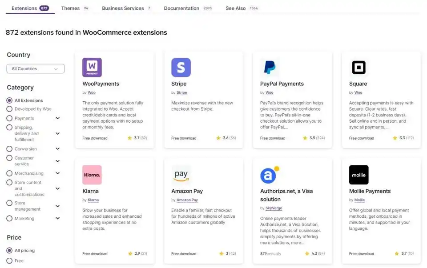Select the Marketing category radio button
The width and height of the screenshot is (427, 268).
click(x=9, y=218)
